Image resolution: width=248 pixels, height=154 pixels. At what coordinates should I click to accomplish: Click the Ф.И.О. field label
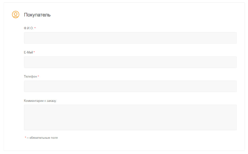(x=28, y=28)
